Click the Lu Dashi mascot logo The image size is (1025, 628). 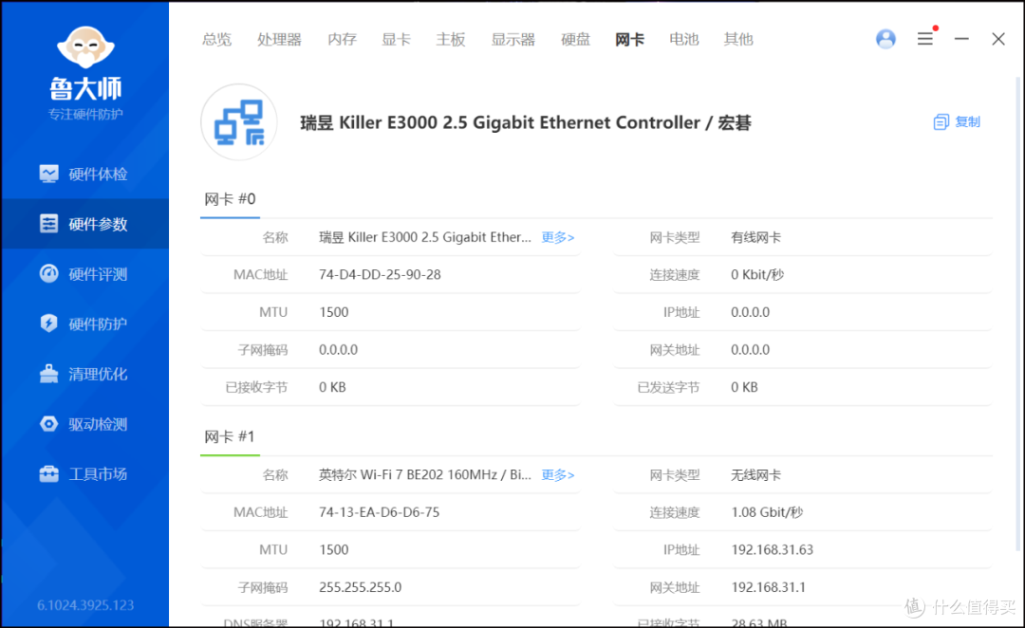[85, 47]
